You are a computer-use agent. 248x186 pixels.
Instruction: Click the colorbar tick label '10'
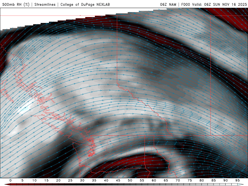pos(34,180)
